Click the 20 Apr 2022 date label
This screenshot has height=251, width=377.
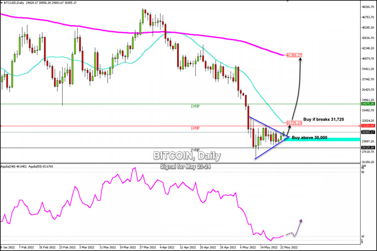[x=208, y=247]
